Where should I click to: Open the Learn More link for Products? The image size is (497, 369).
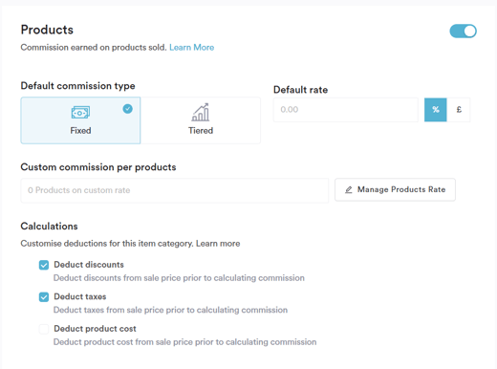click(191, 48)
